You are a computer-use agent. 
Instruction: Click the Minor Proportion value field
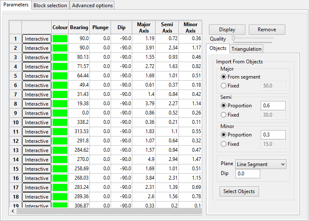(x=273, y=135)
